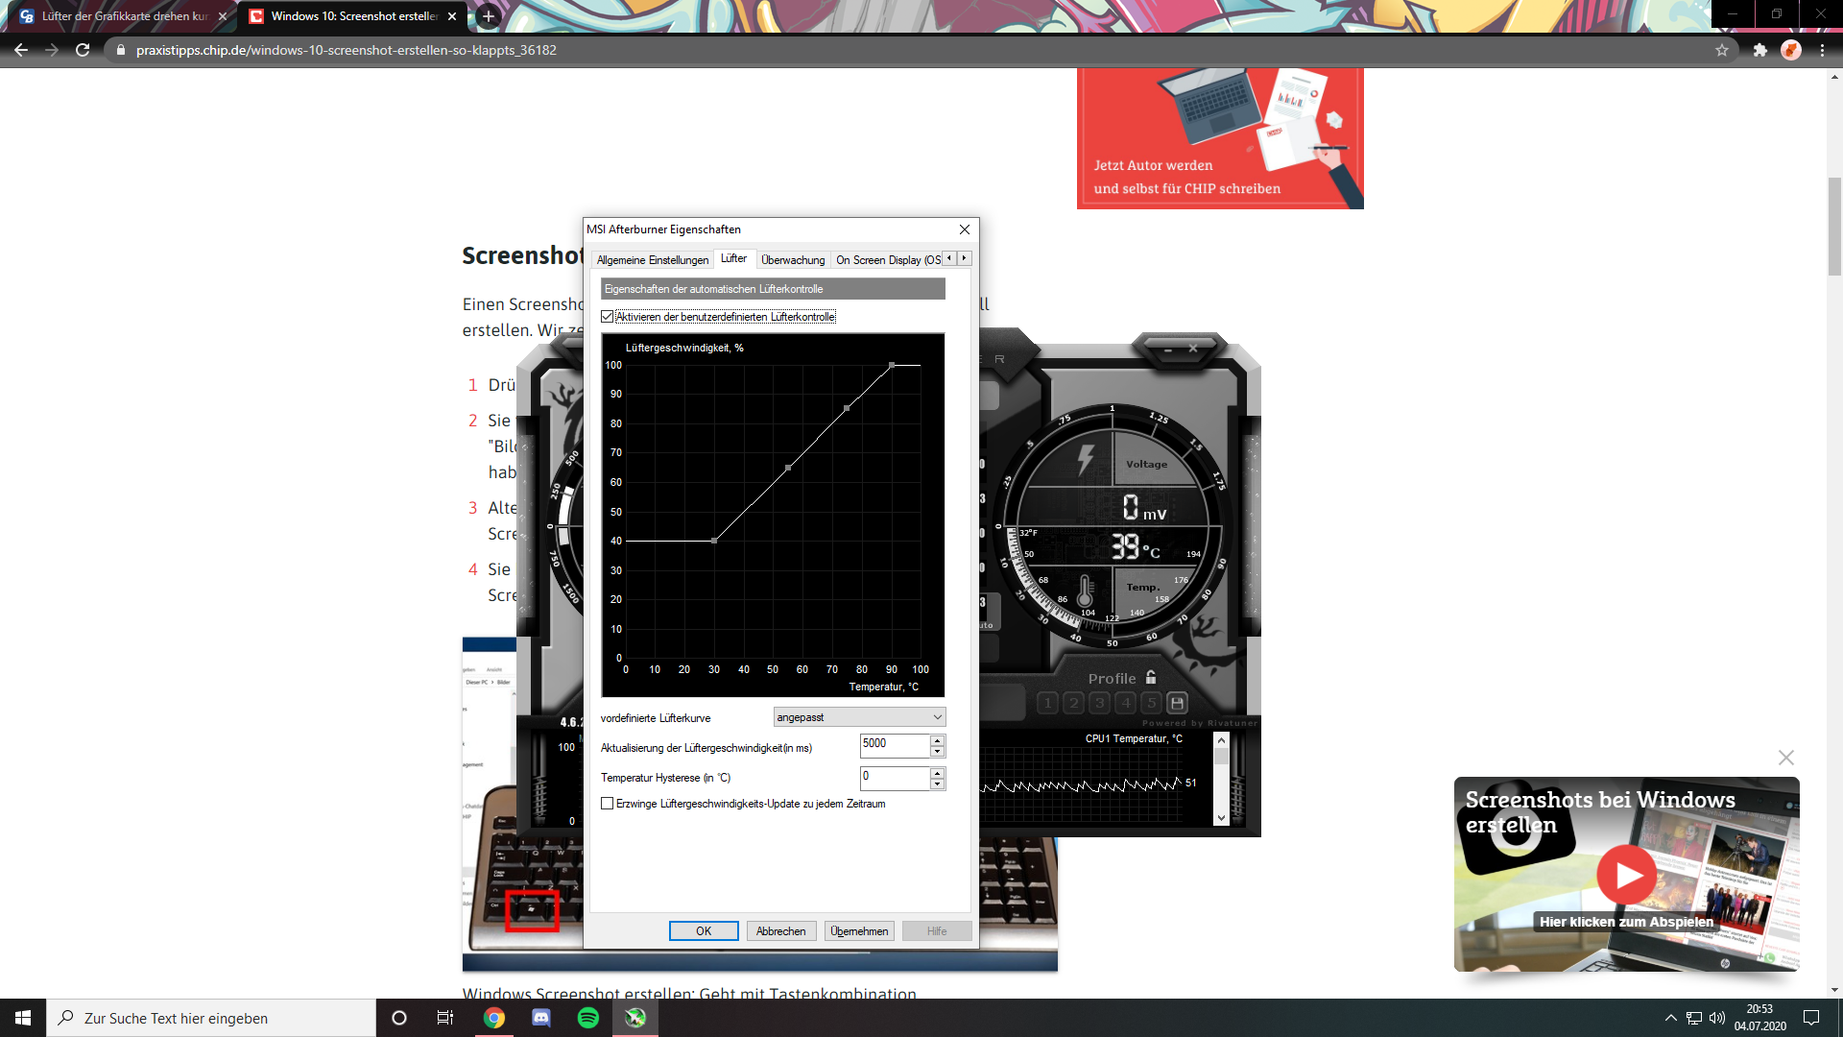Close the floating video player overlay
This screenshot has height=1037, width=1843.
pos(1785,758)
